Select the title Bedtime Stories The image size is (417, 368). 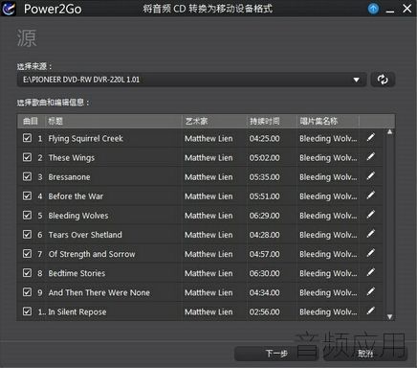click(x=77, y=273)
